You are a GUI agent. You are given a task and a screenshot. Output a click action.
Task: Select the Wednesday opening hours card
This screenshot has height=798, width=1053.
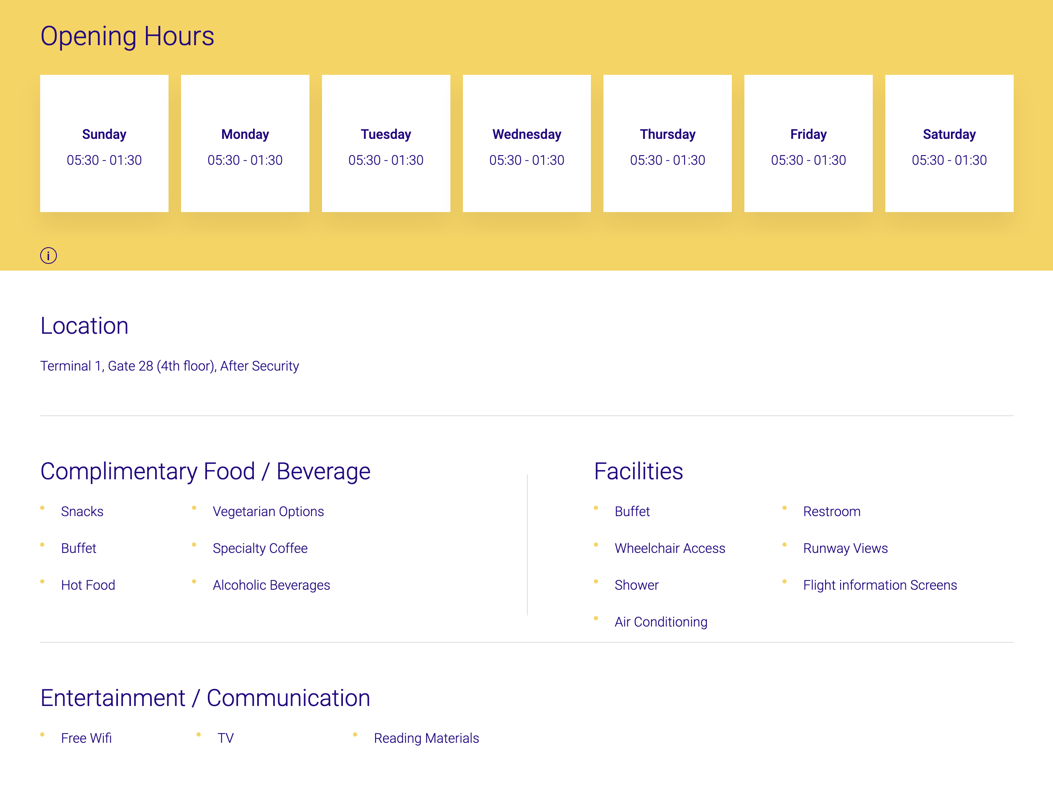(x=526, y=143)
